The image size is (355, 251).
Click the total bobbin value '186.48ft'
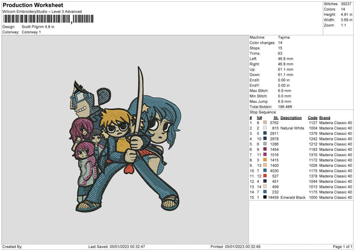point(285,107)
